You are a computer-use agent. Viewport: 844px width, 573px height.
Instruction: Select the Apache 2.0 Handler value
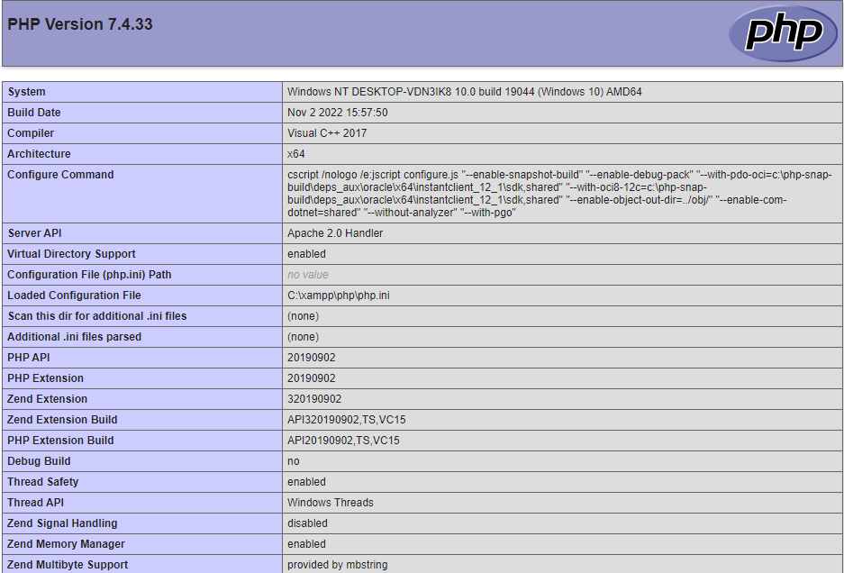tap(335, 233)
